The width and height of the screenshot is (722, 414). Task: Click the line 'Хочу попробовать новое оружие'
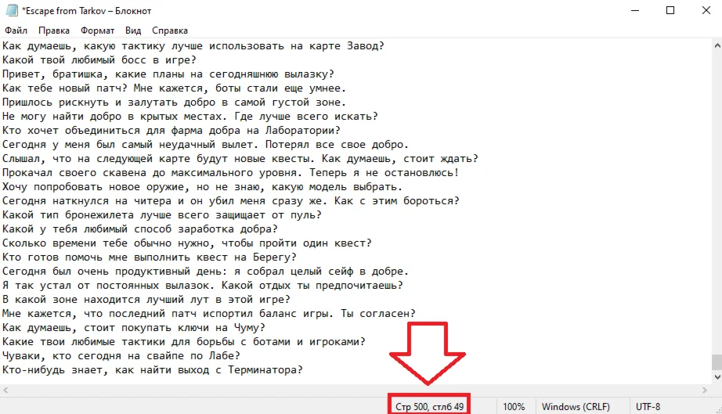click(203, 187)
